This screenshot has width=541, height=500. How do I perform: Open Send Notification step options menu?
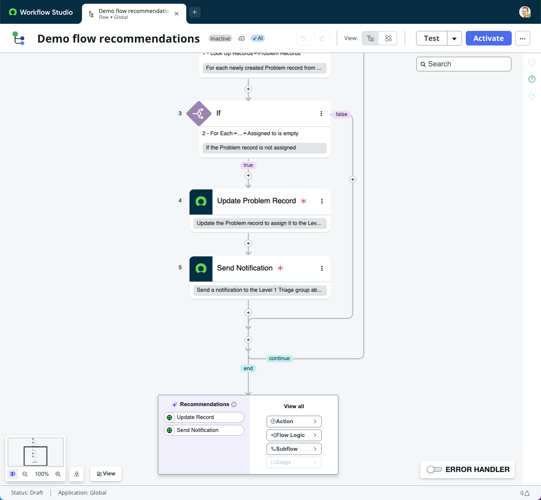(322, 268)
